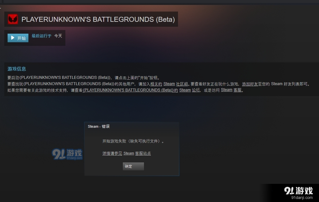Open the PLAYERUNKNOWN'S BATTLEGROUNDS (Beta) Steam 论坛 link
Screen dimensions: 319x202
[x=141, y=90]
